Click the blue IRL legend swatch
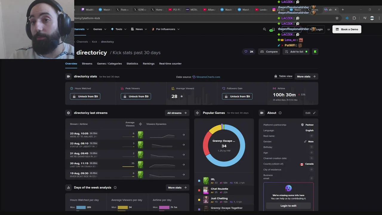Screen dimensions: 382x215 tap(199, 181)
